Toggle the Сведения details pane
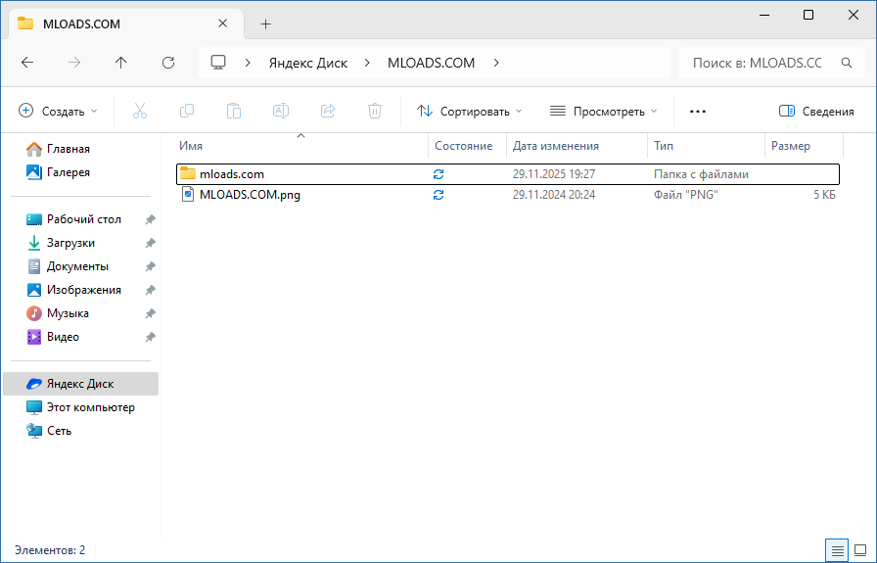Screen dimensions: 877x563 pos(816,112)
